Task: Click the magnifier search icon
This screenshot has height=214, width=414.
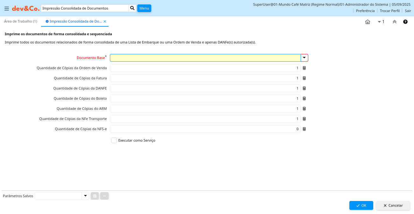Action: 132,8
